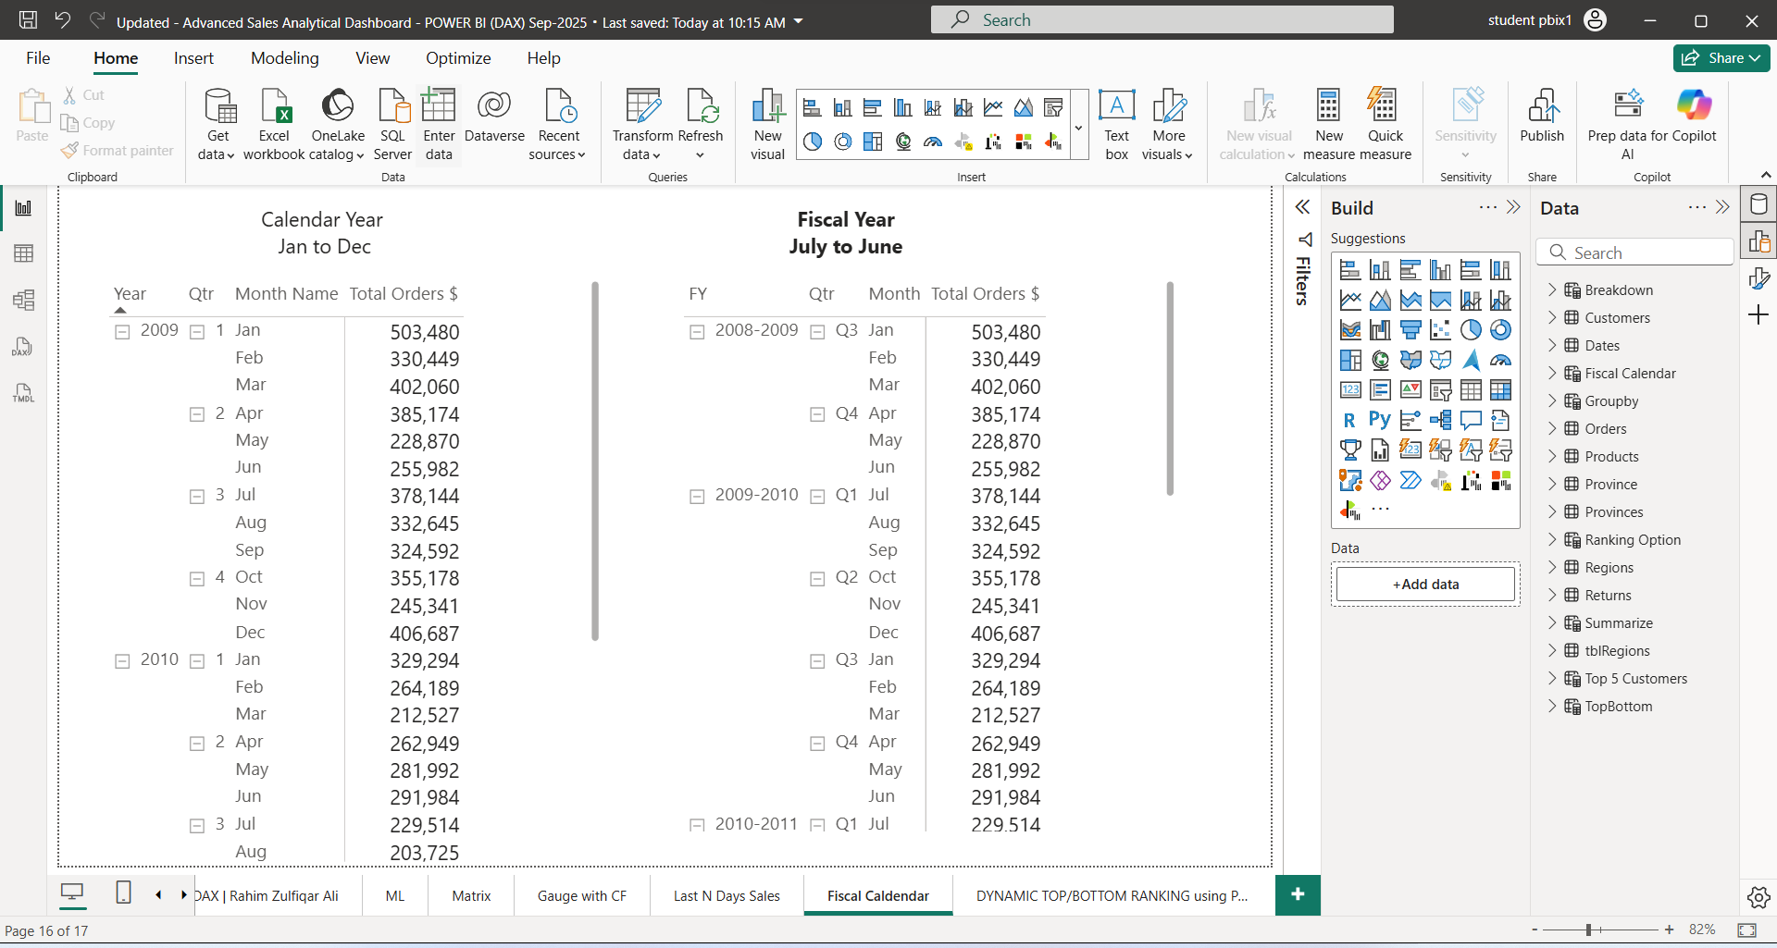1777x948 pixels.
Task: Publish the report
Action: click(1542, 120)
